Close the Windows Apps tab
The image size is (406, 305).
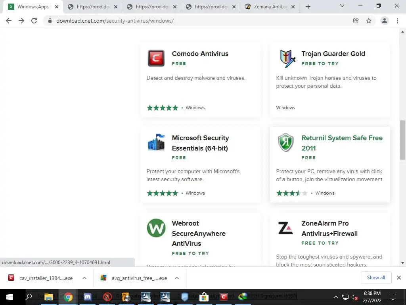point(57,7)
